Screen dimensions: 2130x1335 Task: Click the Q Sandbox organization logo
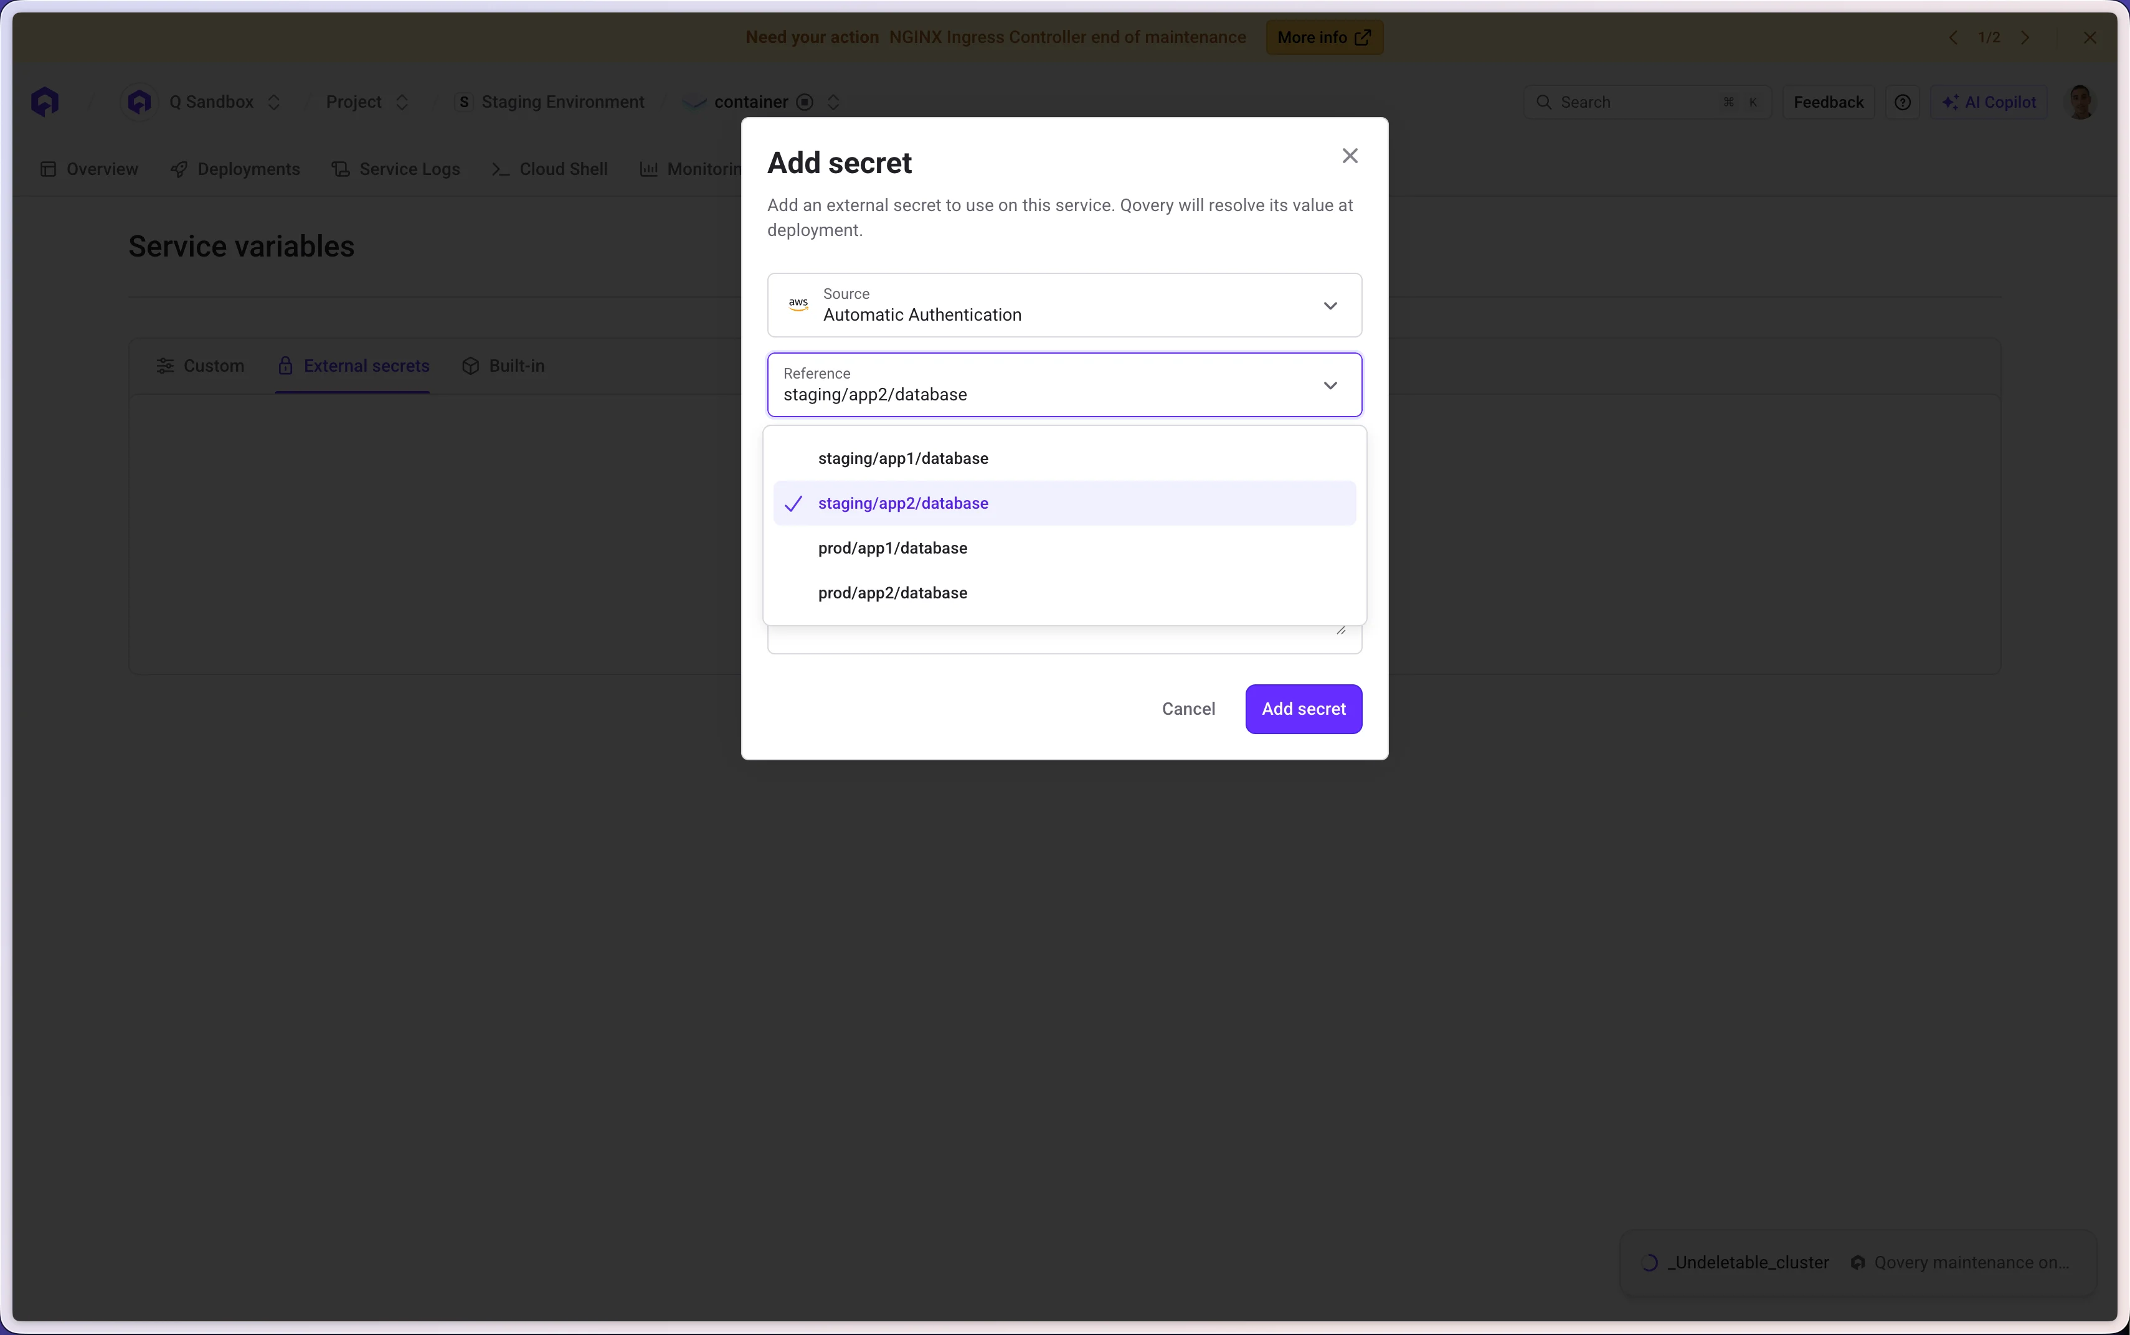(x=139, y=101)
